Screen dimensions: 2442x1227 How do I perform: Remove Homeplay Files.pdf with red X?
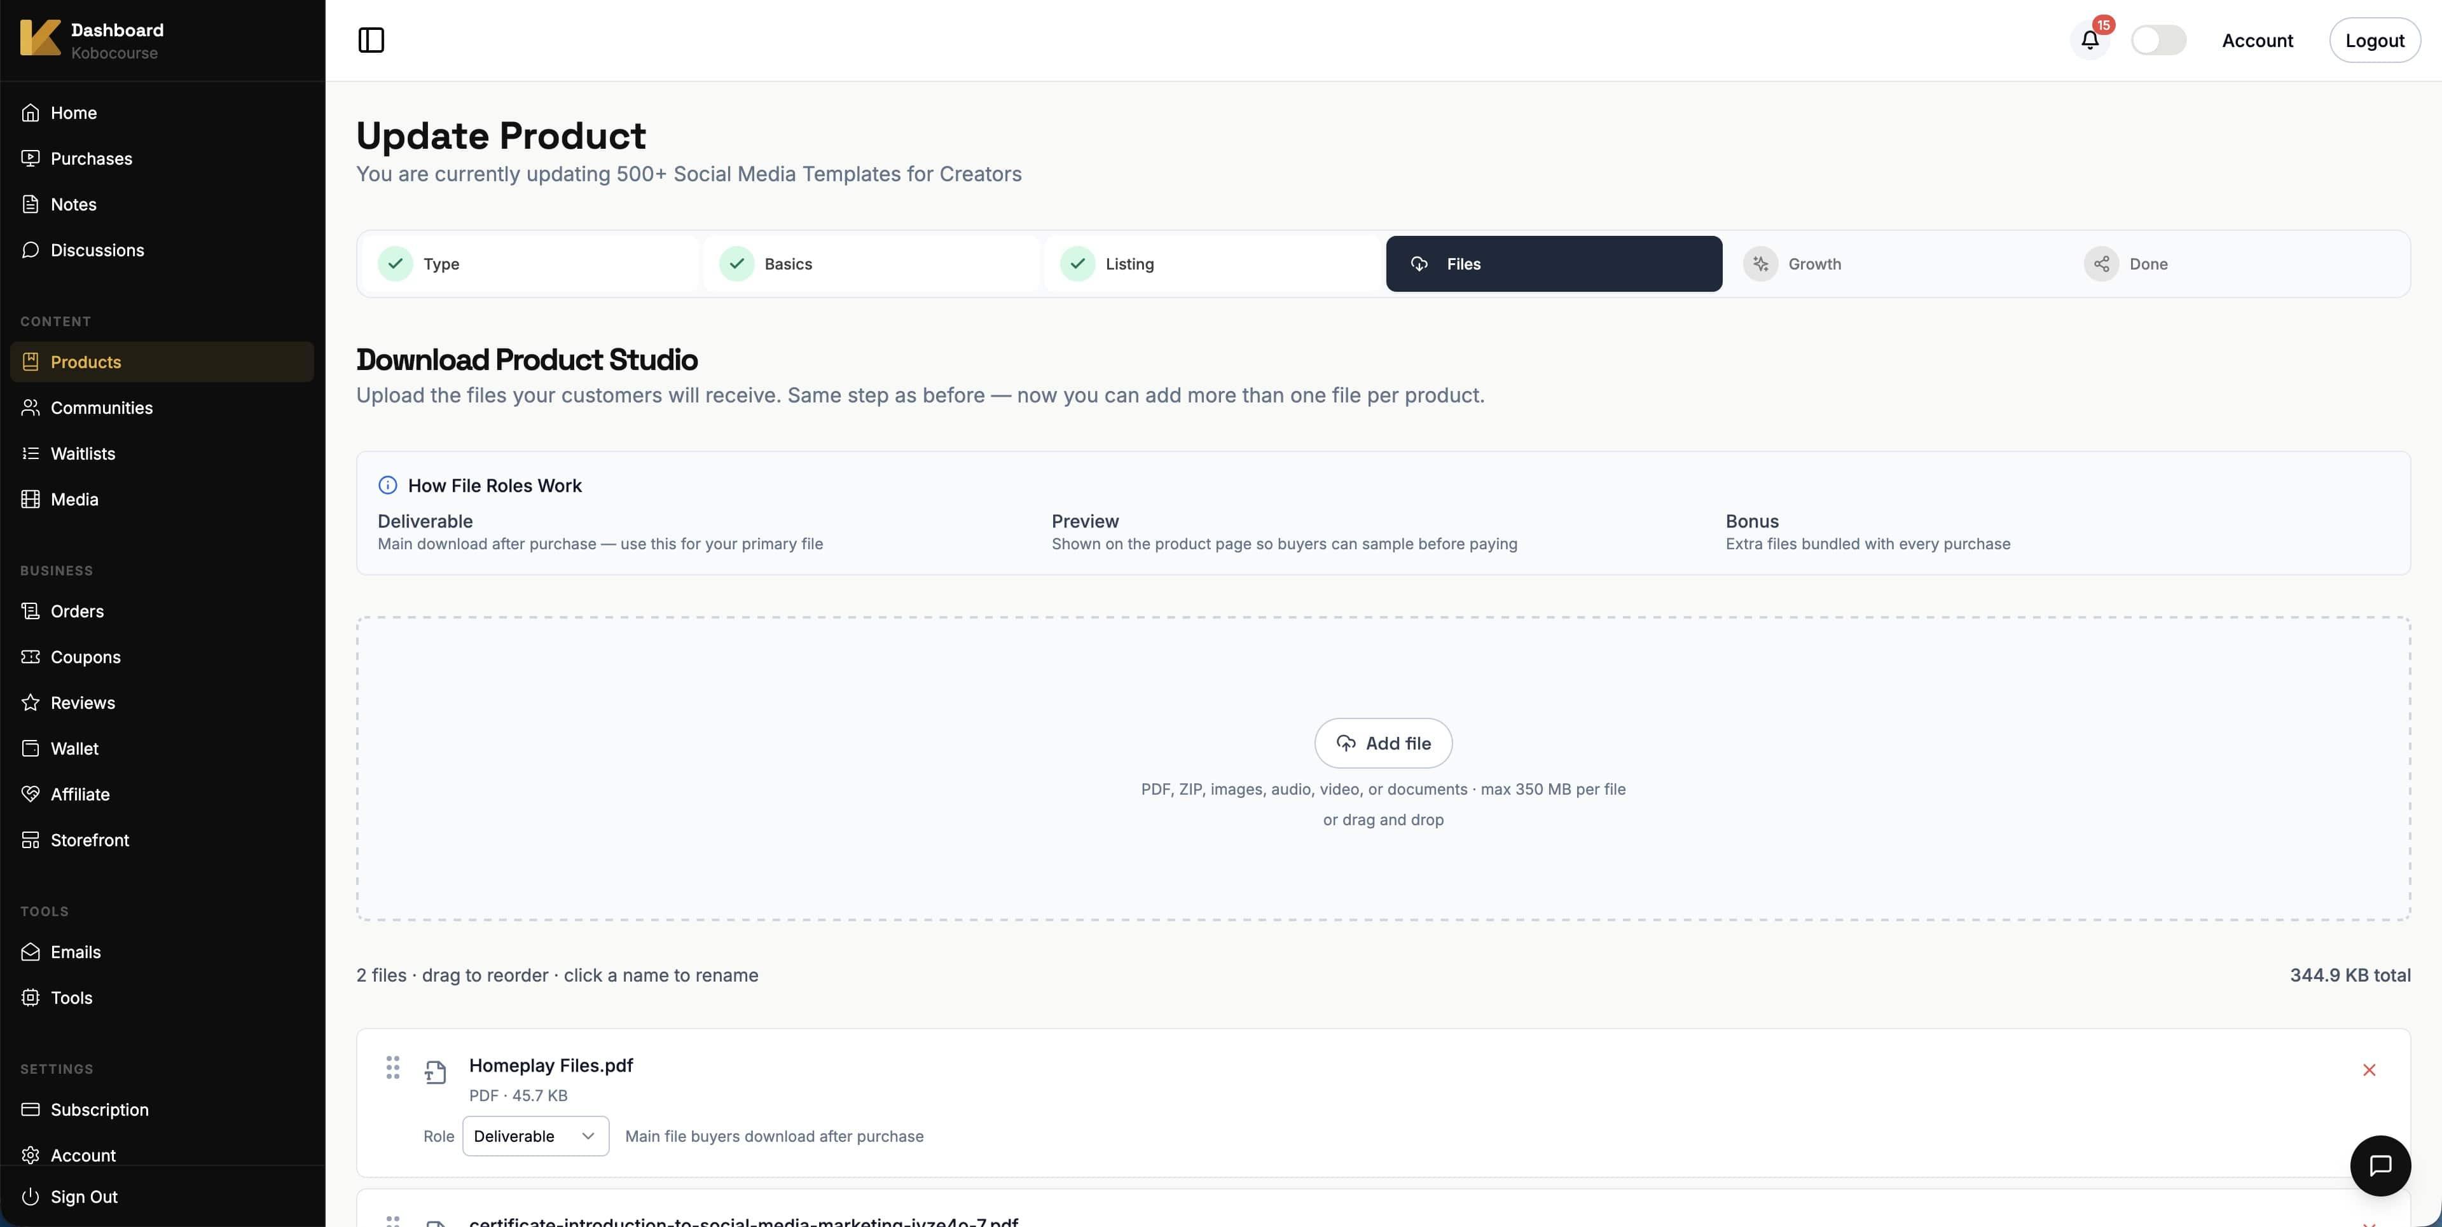[2369, 1070]
